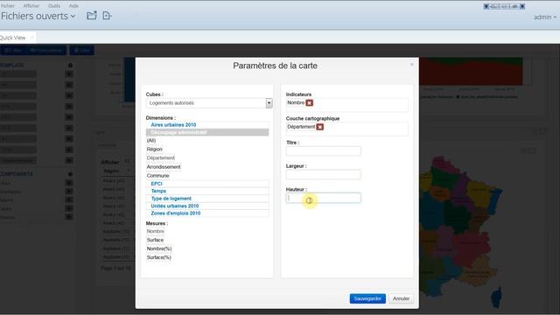Screen dimensions: 560x315
Task: Open the Aide menu
Action: [x=73, y=6]
